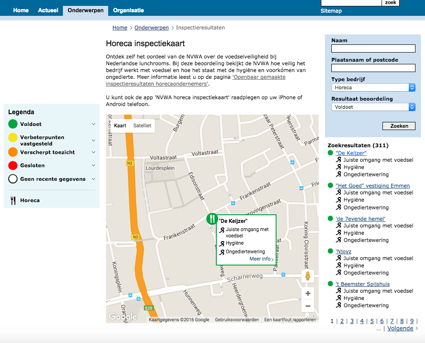Screen dimensions: 425x343
Task: Expand the Voldoet legend entry
Action: tap(94, 124)
